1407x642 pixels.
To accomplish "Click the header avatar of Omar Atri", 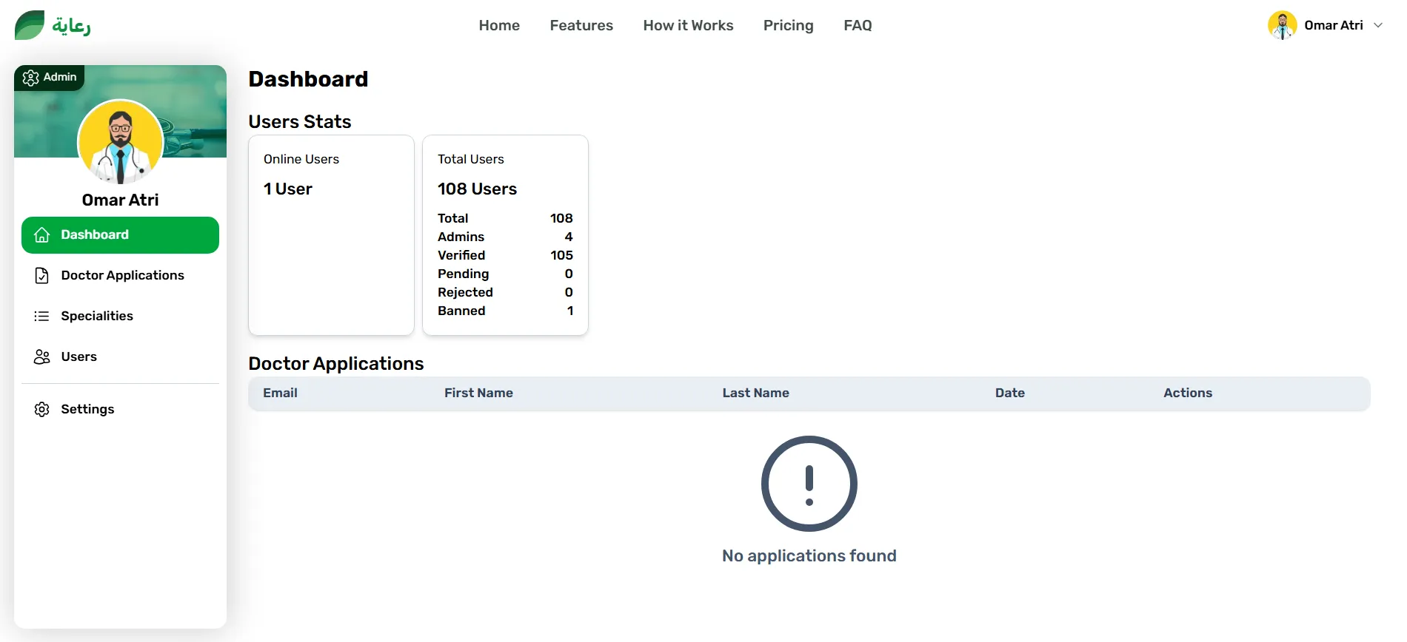I will [x=1282, y=25].
